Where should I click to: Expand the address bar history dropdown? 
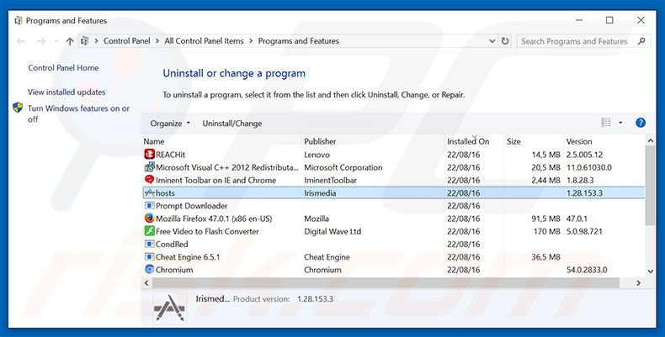pos(492,41)
